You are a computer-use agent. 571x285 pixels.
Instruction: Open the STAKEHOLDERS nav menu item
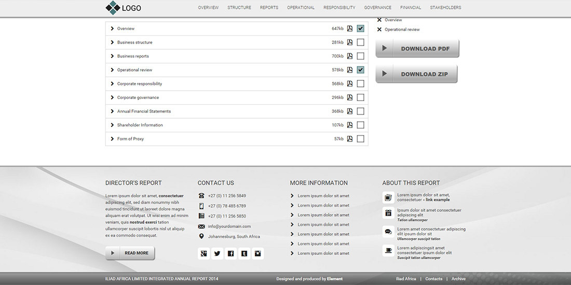click(445, 8)
